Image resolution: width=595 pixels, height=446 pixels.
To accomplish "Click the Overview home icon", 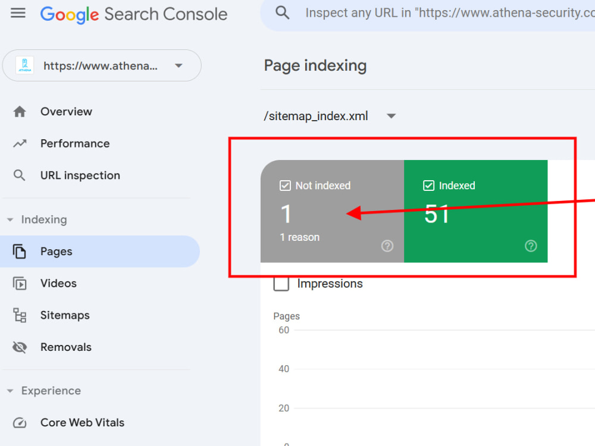I will click(x=20, y=112).
